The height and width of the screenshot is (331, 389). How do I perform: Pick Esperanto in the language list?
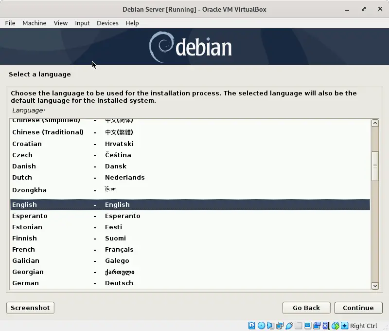pos(190,216)
